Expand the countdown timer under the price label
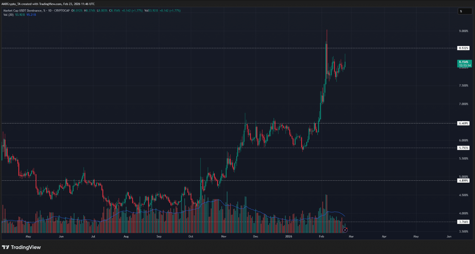 (464, 65)
